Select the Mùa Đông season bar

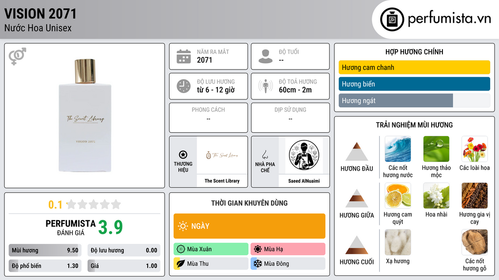click(288, 263)
